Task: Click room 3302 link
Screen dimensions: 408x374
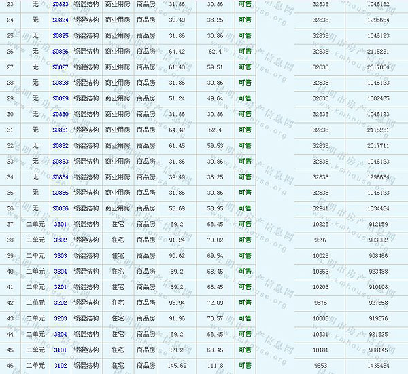Action: (x=60, y=240)
